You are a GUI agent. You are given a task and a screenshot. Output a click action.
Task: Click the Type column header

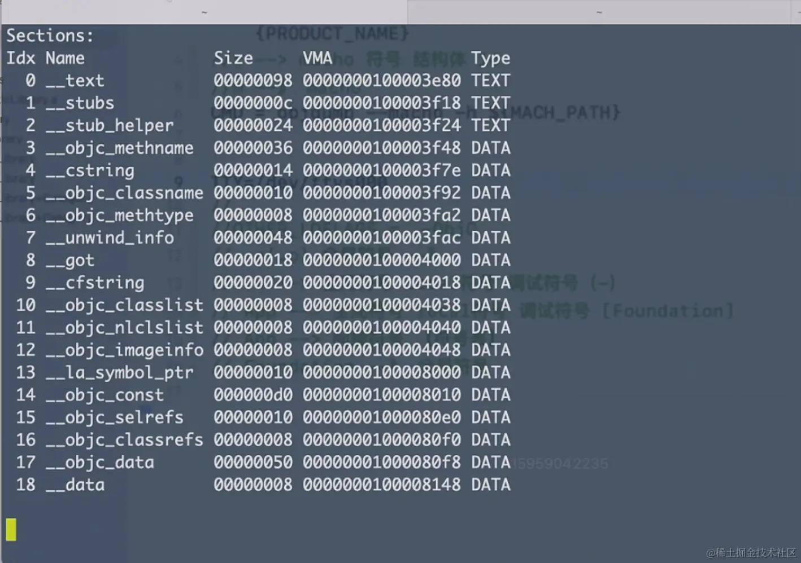tap(491, 58)
